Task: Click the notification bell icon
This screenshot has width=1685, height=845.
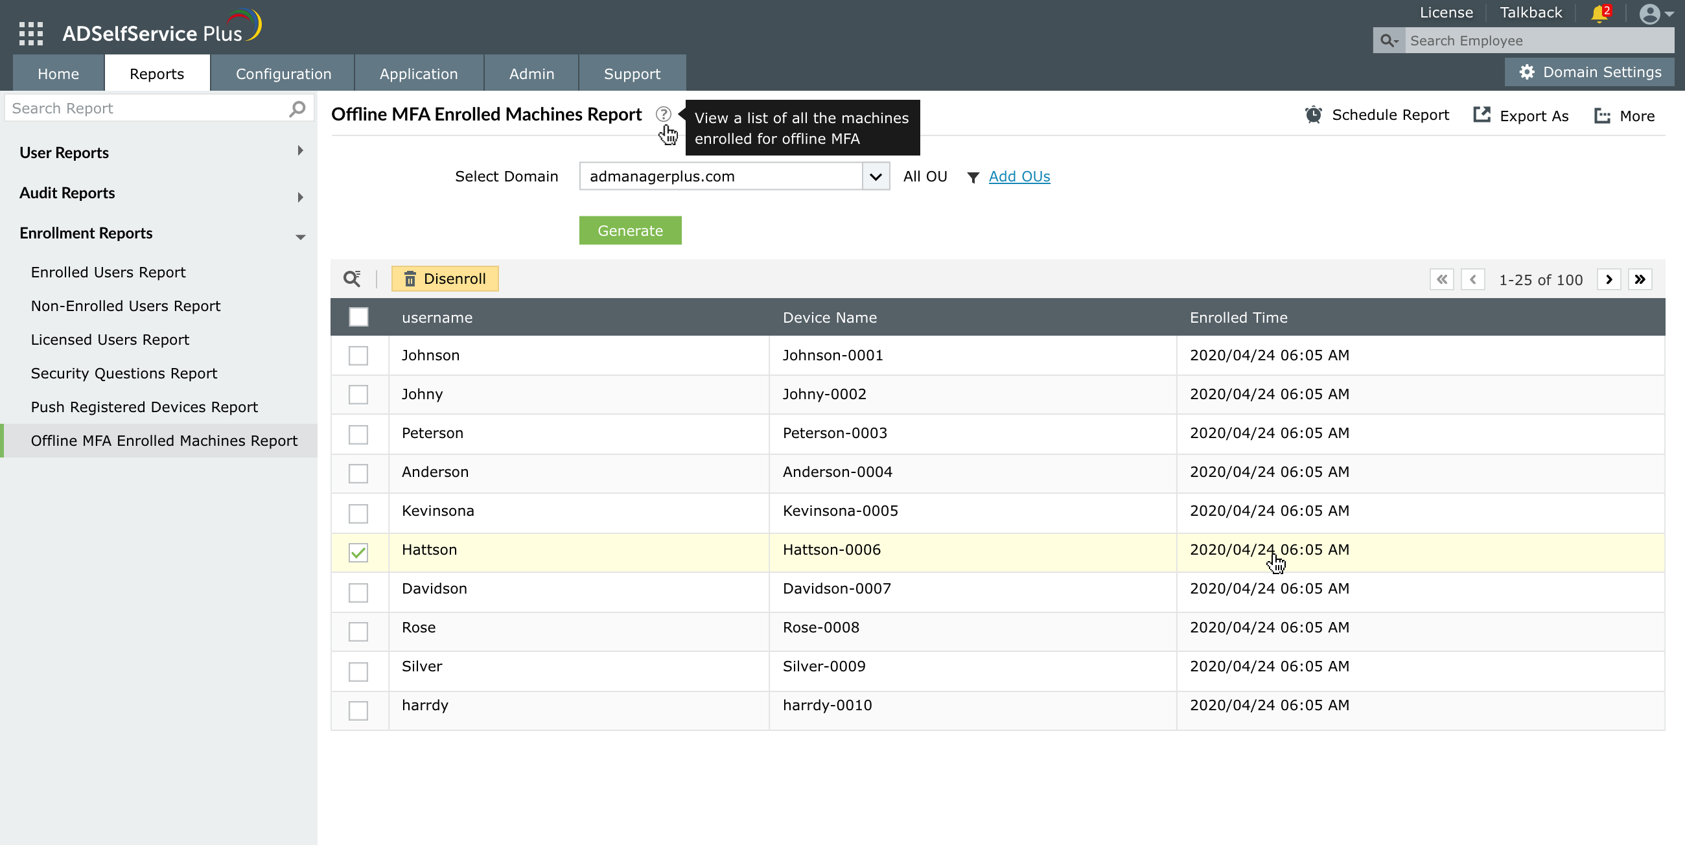Action: 1599,13
